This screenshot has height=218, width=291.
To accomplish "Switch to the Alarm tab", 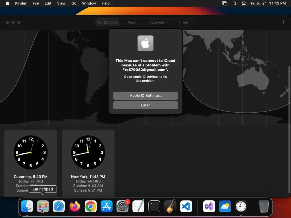I will [x=132, y=22].
